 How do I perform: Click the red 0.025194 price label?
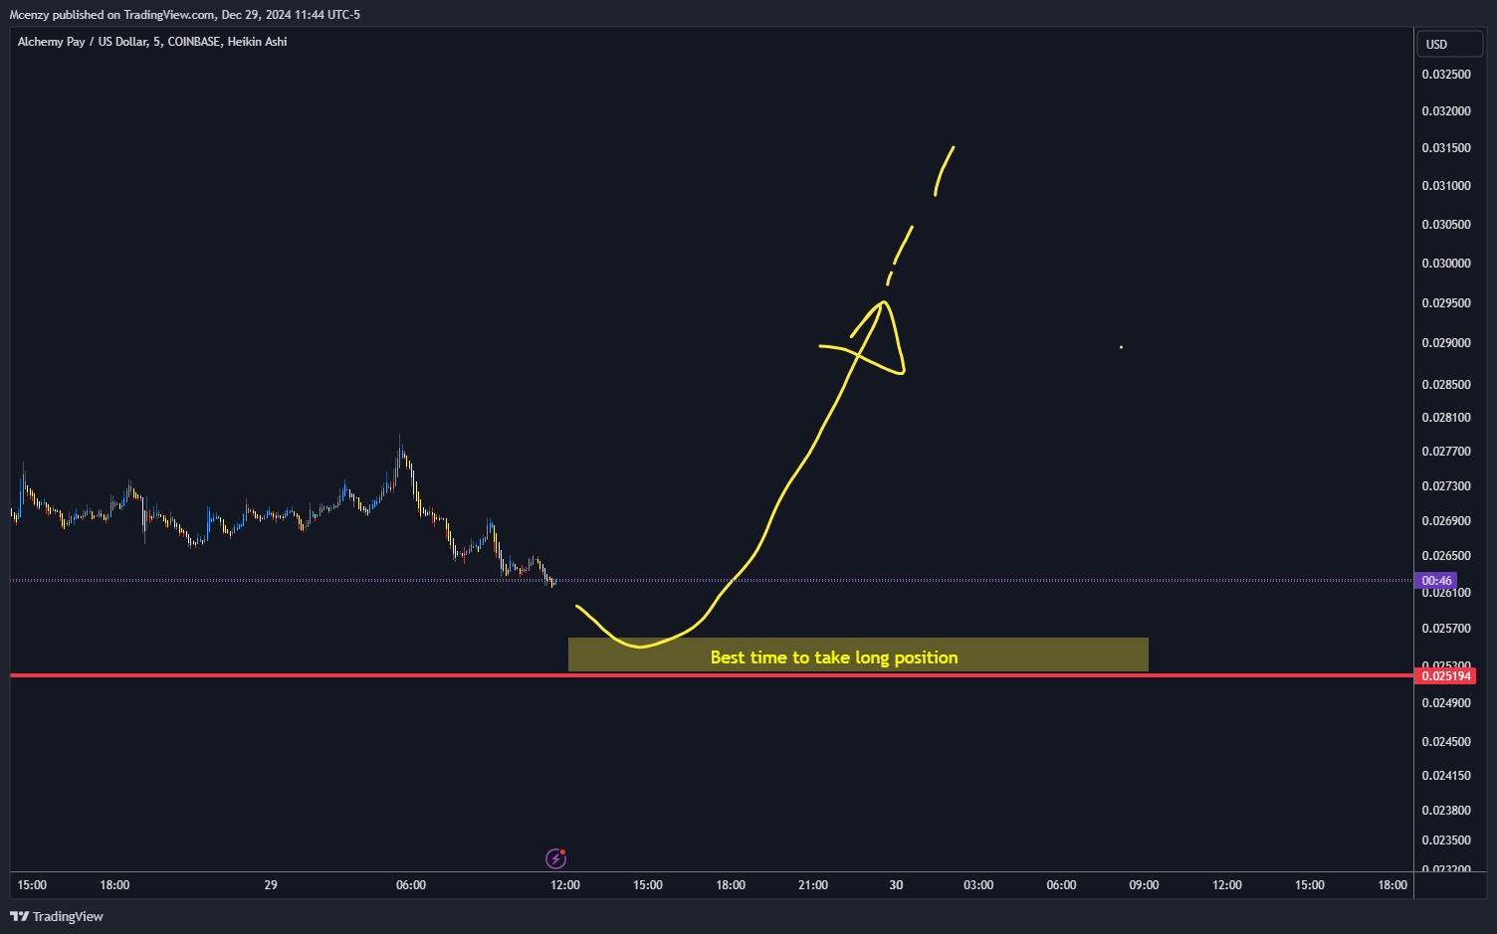(x=1445, y=676)
